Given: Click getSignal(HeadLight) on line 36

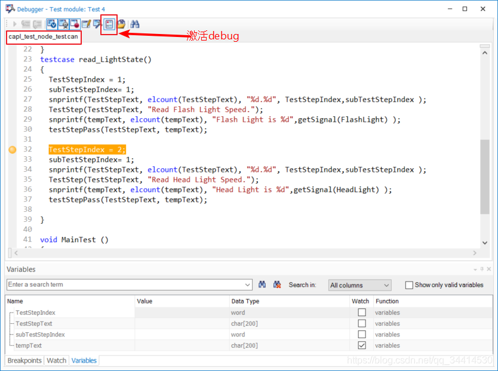Looking at the screenshot, I should coord(336,190).
